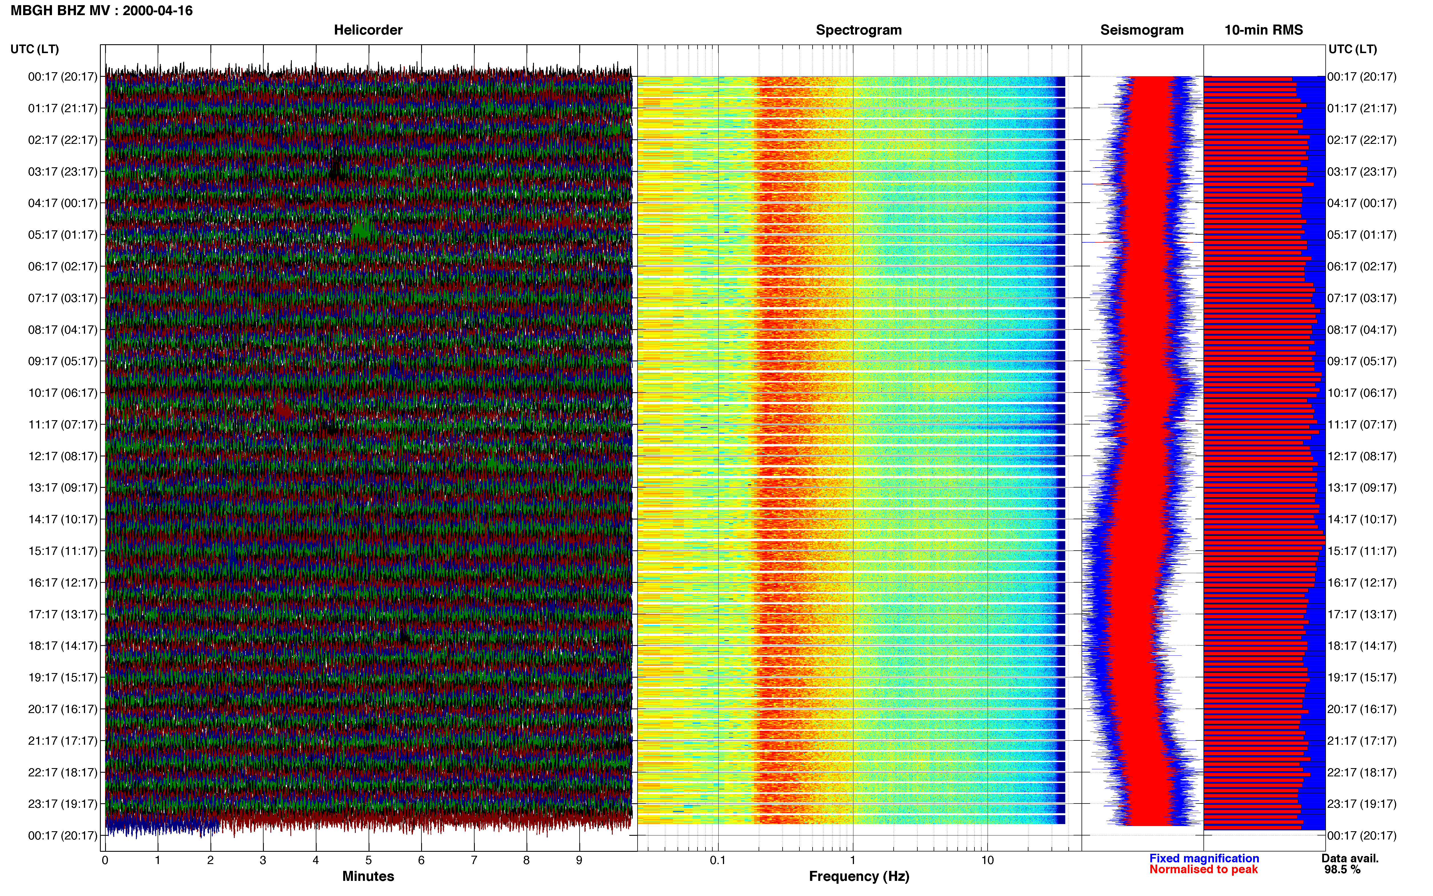Image resolution: width=1433 pixels, height=896 pixels.
Task: Click the minute tick label '5' on helicorder axis
Action: 369,860
